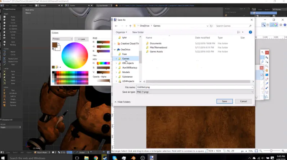Open Primary color selector dropdown
The width and height of the screenshot is (287, 160).
(x=62, y=39)
